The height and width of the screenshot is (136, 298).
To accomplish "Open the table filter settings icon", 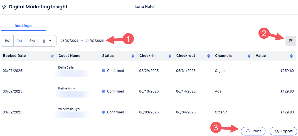I will pos(290,41).
